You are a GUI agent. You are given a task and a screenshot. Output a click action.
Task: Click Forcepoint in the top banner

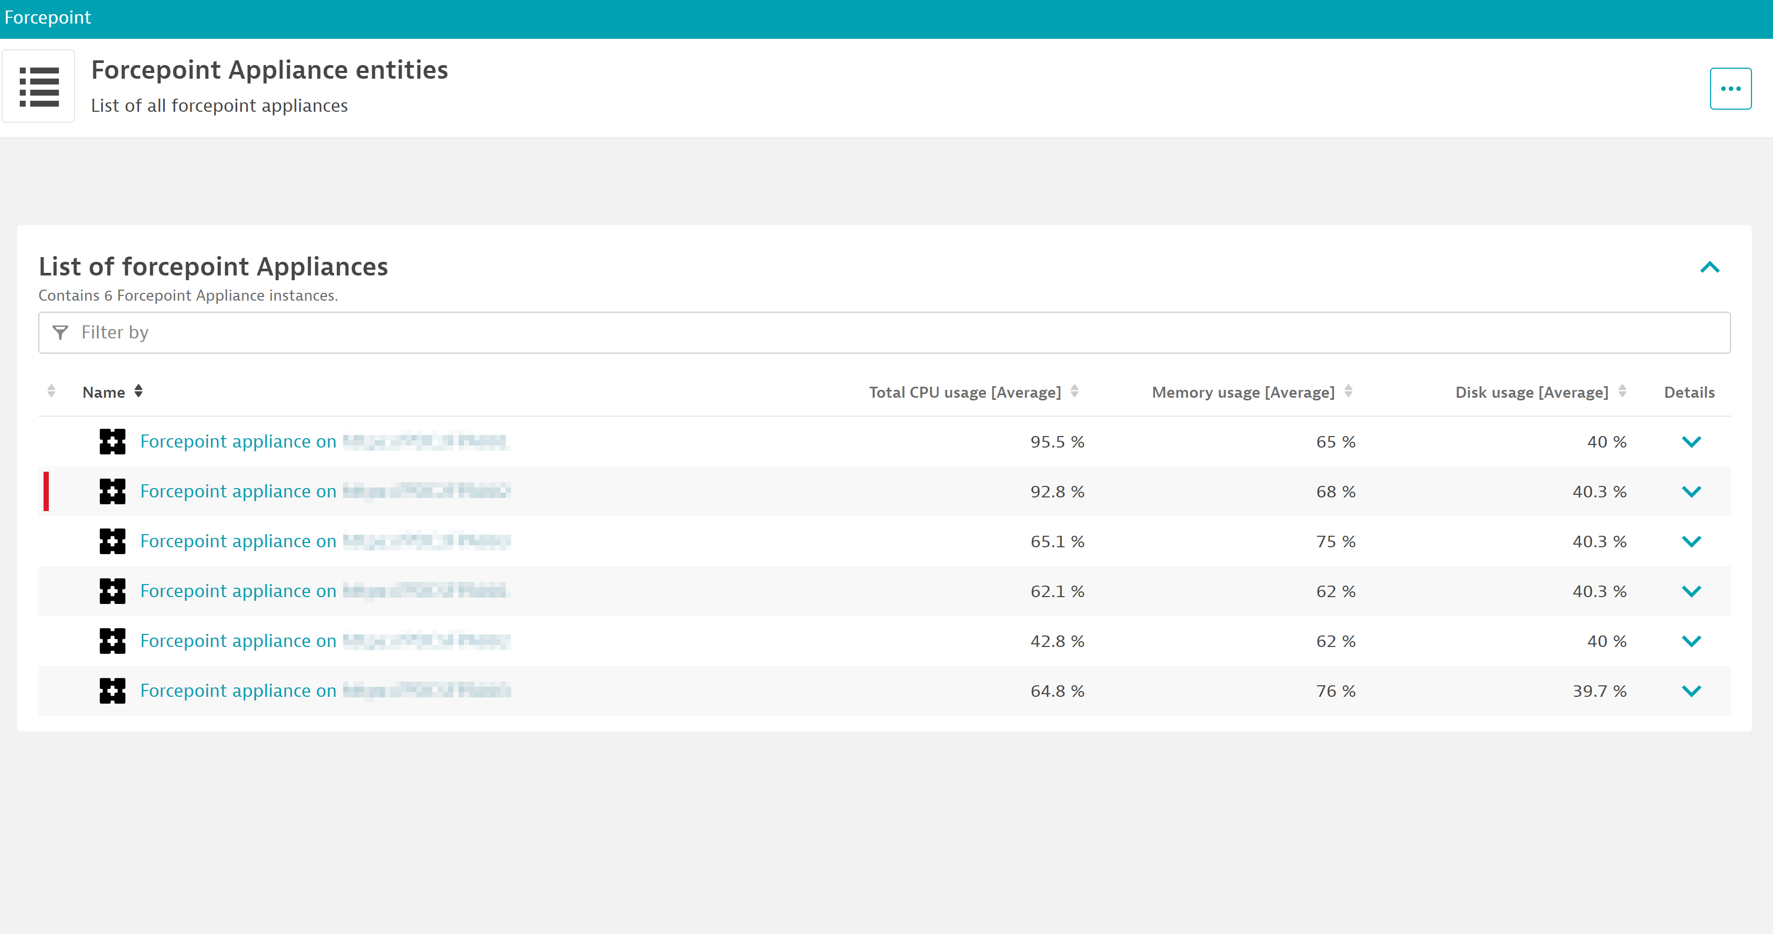tap(48, 16)
